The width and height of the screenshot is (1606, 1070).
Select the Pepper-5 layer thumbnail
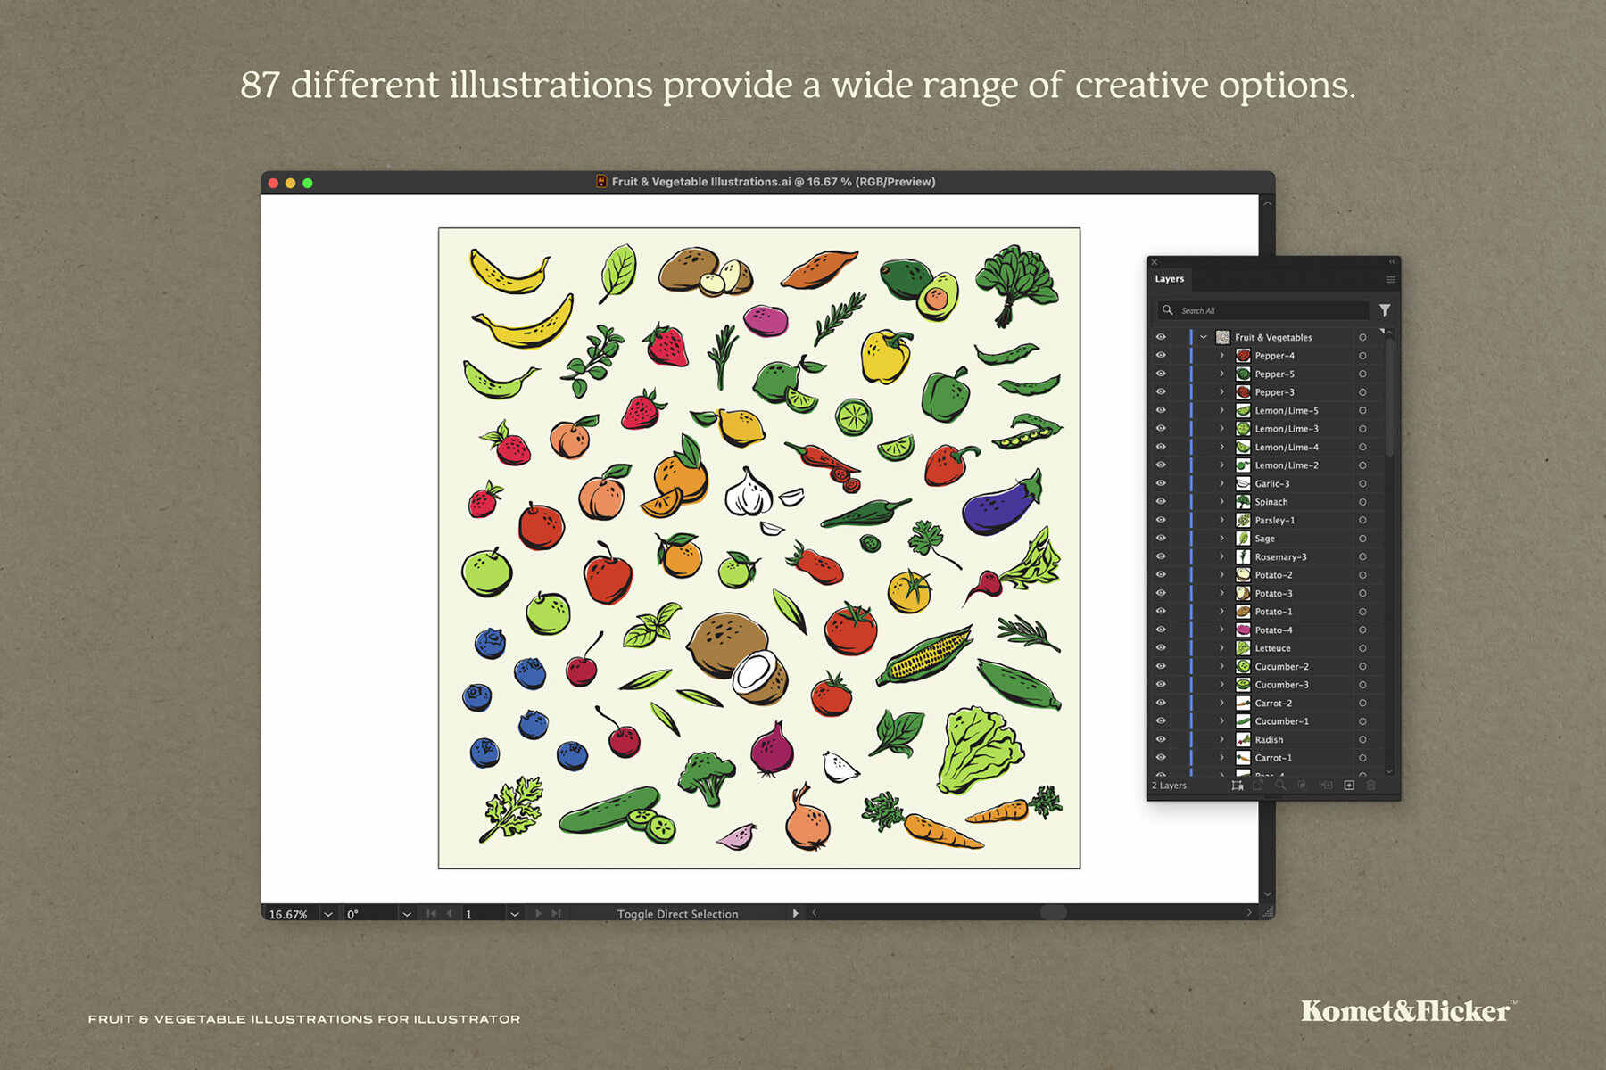1244,374
